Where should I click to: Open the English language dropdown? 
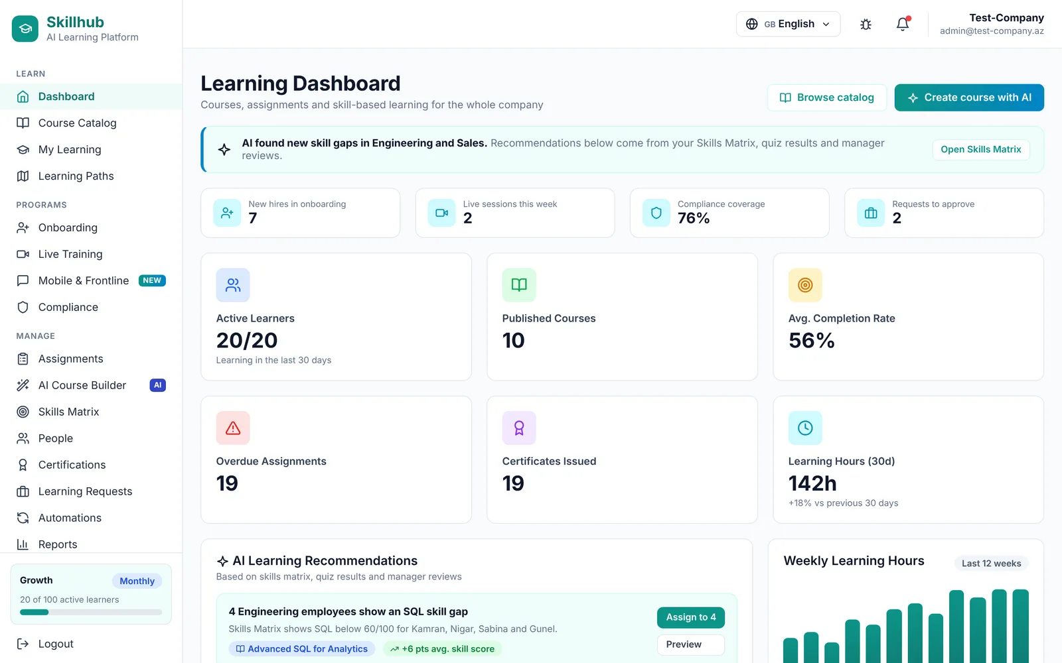coord(788,24)
